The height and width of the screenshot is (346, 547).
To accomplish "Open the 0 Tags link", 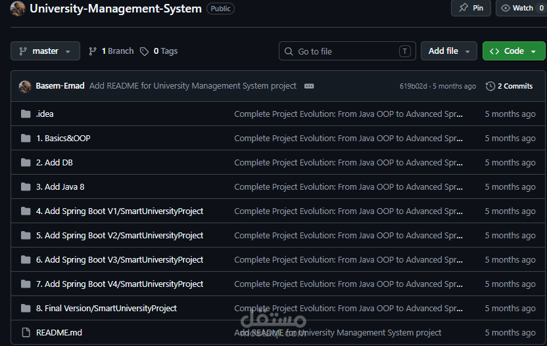I will click(x=159, y=51).
